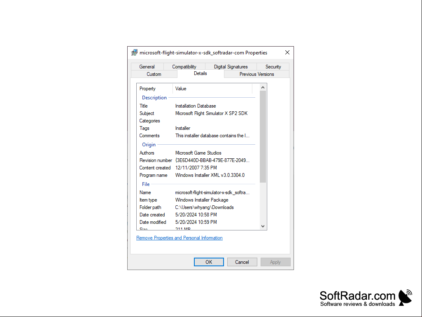
Task: Click Item type value 'Windows Installer Package'
Action: pos(202,200)
